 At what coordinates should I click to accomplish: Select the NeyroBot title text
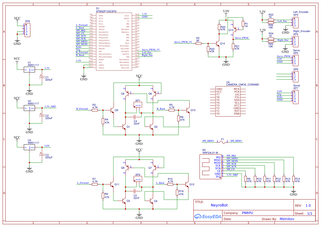click(219, 205)
